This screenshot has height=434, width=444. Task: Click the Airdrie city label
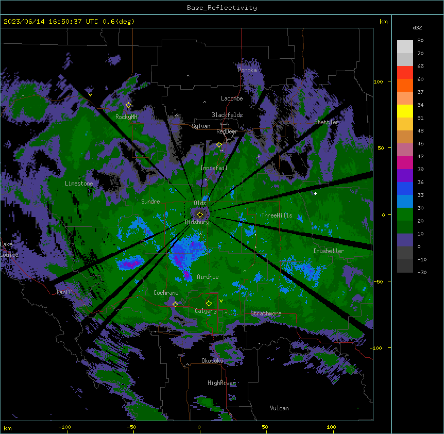coord(208,277)
